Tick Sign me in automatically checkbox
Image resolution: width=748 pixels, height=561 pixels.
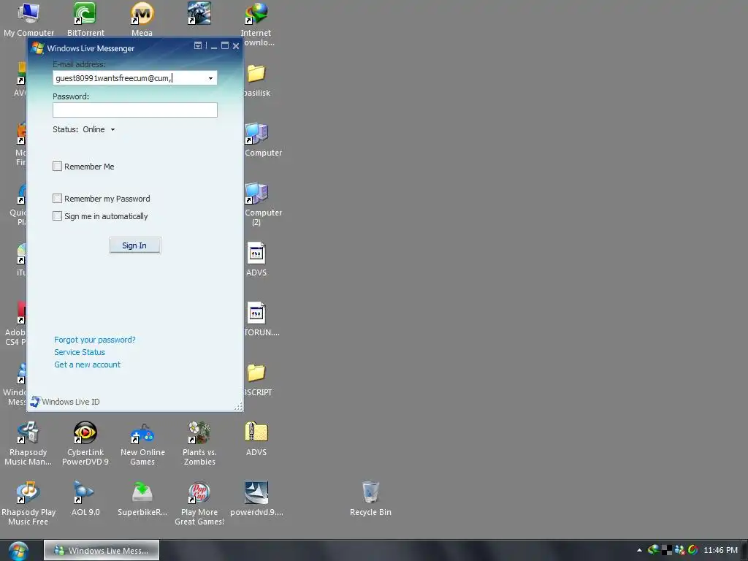pos(57,216)
